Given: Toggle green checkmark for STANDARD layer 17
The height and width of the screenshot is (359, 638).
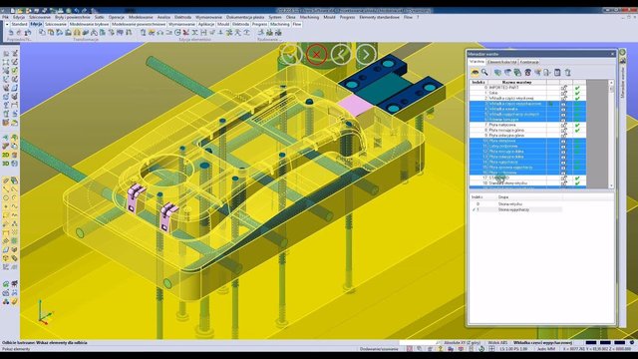Looking at the screenshot, I should click(x=577, y=178).
